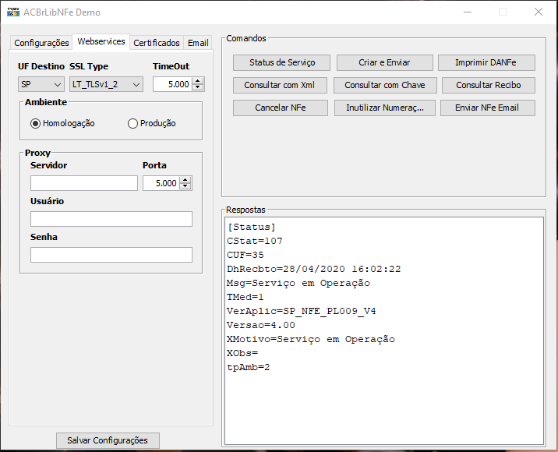The image size is (558, 452).
Task: Minimize the ACBrLibNFe Demo window
Action: coord(468,12)
